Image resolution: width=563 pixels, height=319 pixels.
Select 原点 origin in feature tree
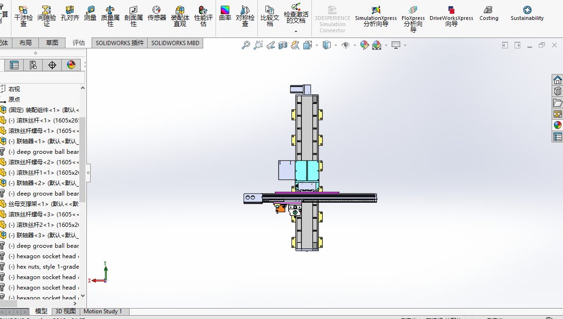(14, 100)
